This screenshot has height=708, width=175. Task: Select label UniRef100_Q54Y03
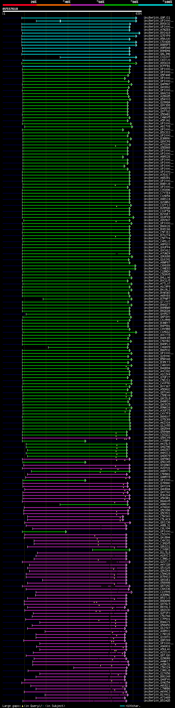[x=157, y=99]
